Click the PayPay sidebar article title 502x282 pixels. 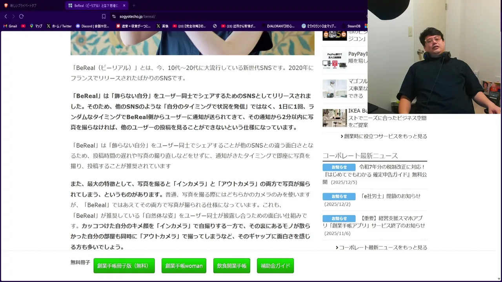[x=358, y=57]
